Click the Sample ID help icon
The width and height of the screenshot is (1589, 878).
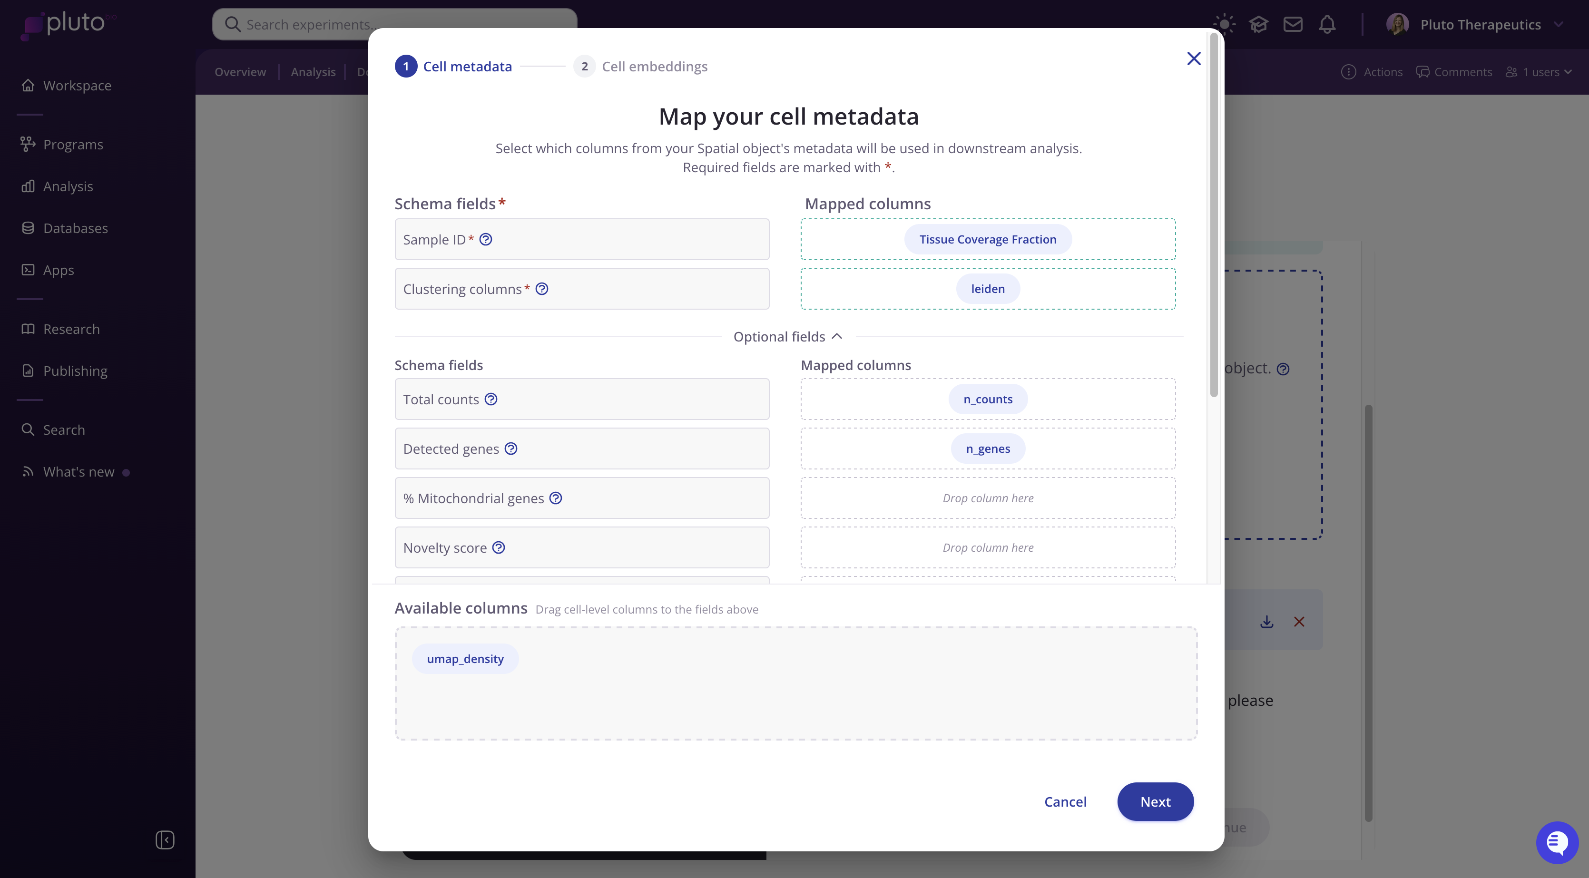pyautogui.click(x=486, y=239)
